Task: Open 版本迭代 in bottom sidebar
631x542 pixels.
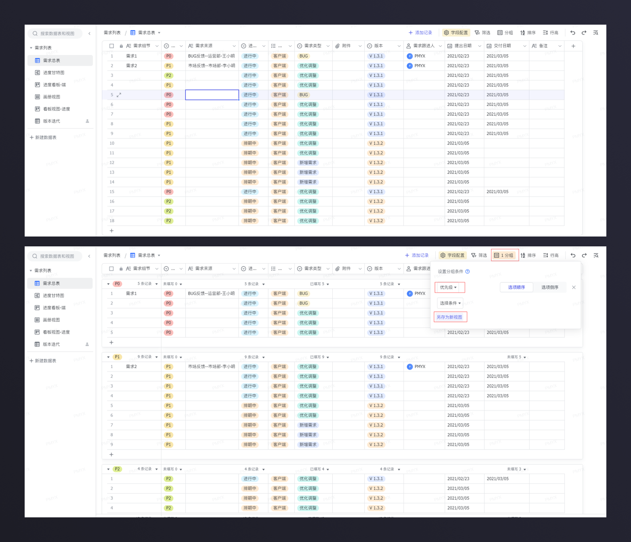Action: (x=60, y=344)
